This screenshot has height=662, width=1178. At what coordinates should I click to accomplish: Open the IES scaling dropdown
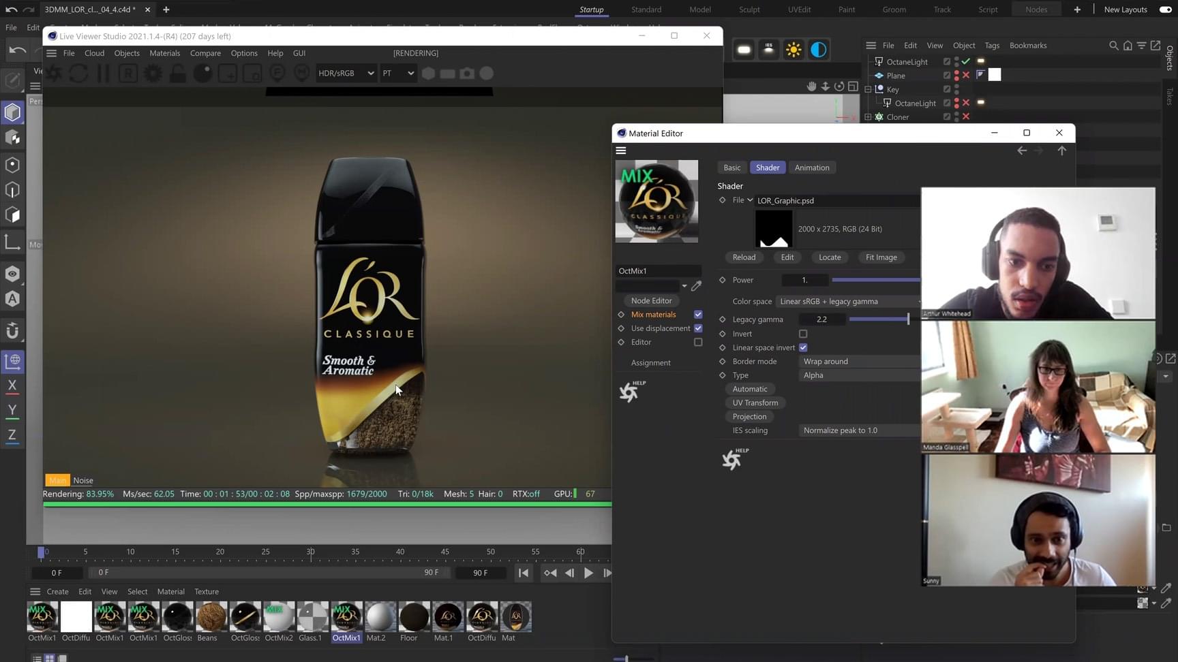860,430
